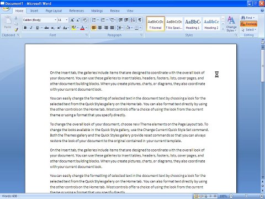Toggle Underline formatting
Screen dimensions: 265x199
tap(37, 28)
